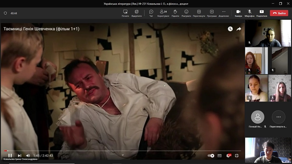Screen dimensions: 292x164
Task: Click the video progress bar
Action: click(122, 151)
